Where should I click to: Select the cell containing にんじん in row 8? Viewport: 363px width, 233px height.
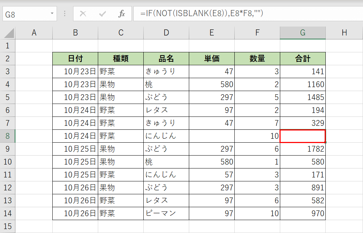166,136
